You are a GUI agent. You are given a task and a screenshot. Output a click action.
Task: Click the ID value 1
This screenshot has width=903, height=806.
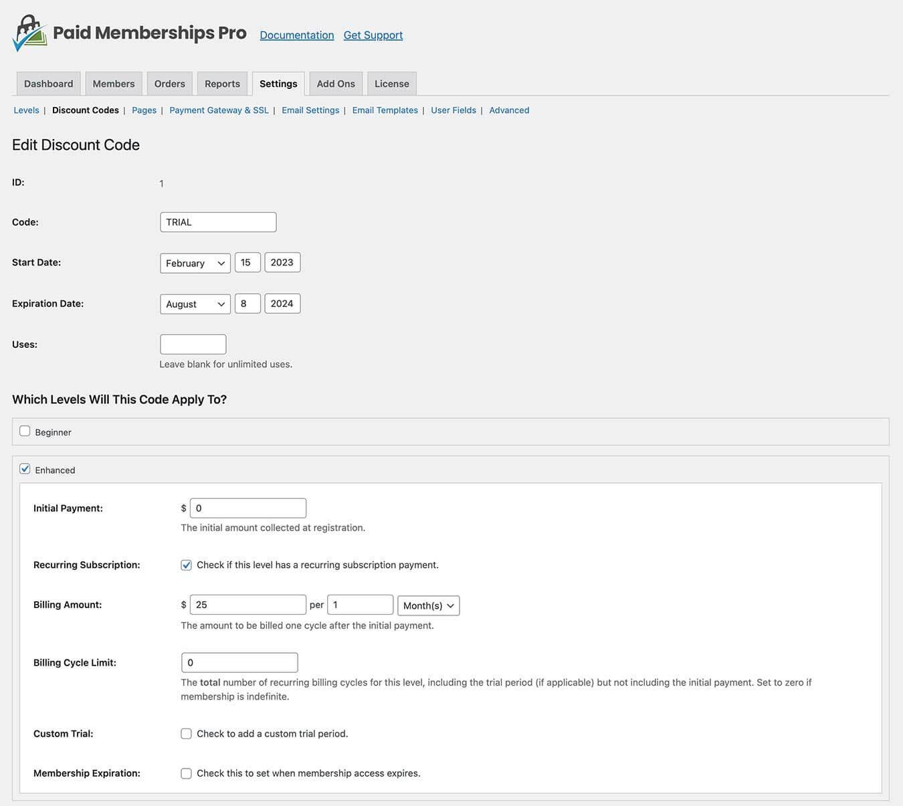pyautogui.click(x=161, y=183)
